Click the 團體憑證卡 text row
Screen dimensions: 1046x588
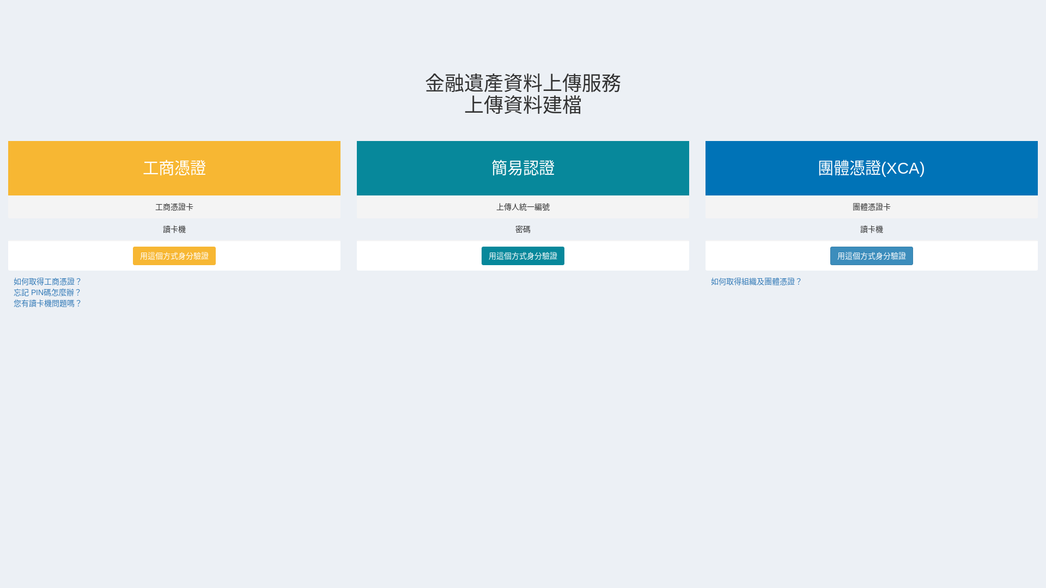872,207
